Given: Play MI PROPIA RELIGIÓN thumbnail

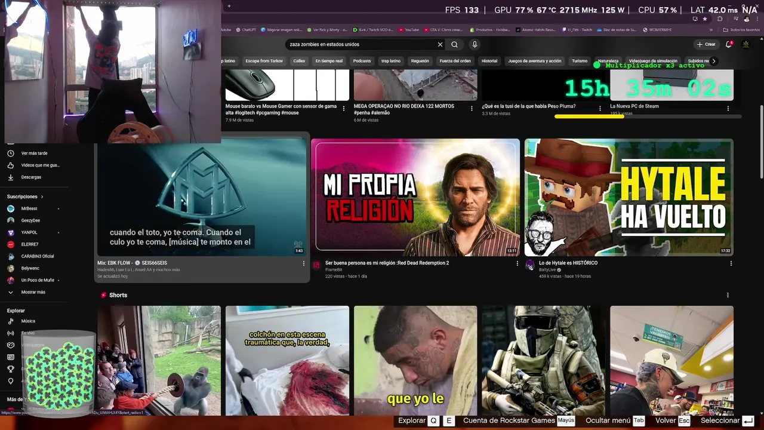Looking at the screenshot, I should pos(415,198).
